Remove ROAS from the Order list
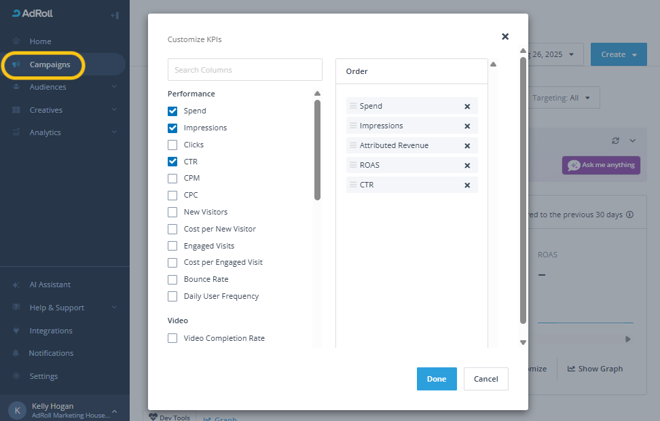Viewport: 660px width, 421px height. coord(467,166)
